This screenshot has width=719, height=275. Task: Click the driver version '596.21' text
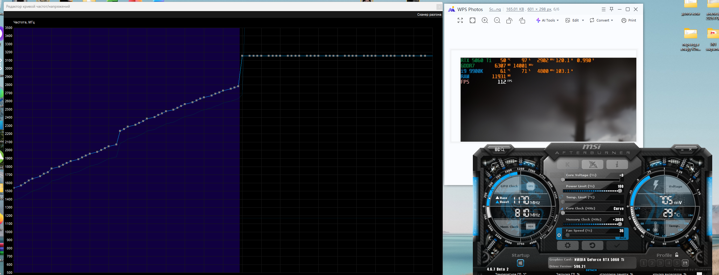[x=580, y=266]
